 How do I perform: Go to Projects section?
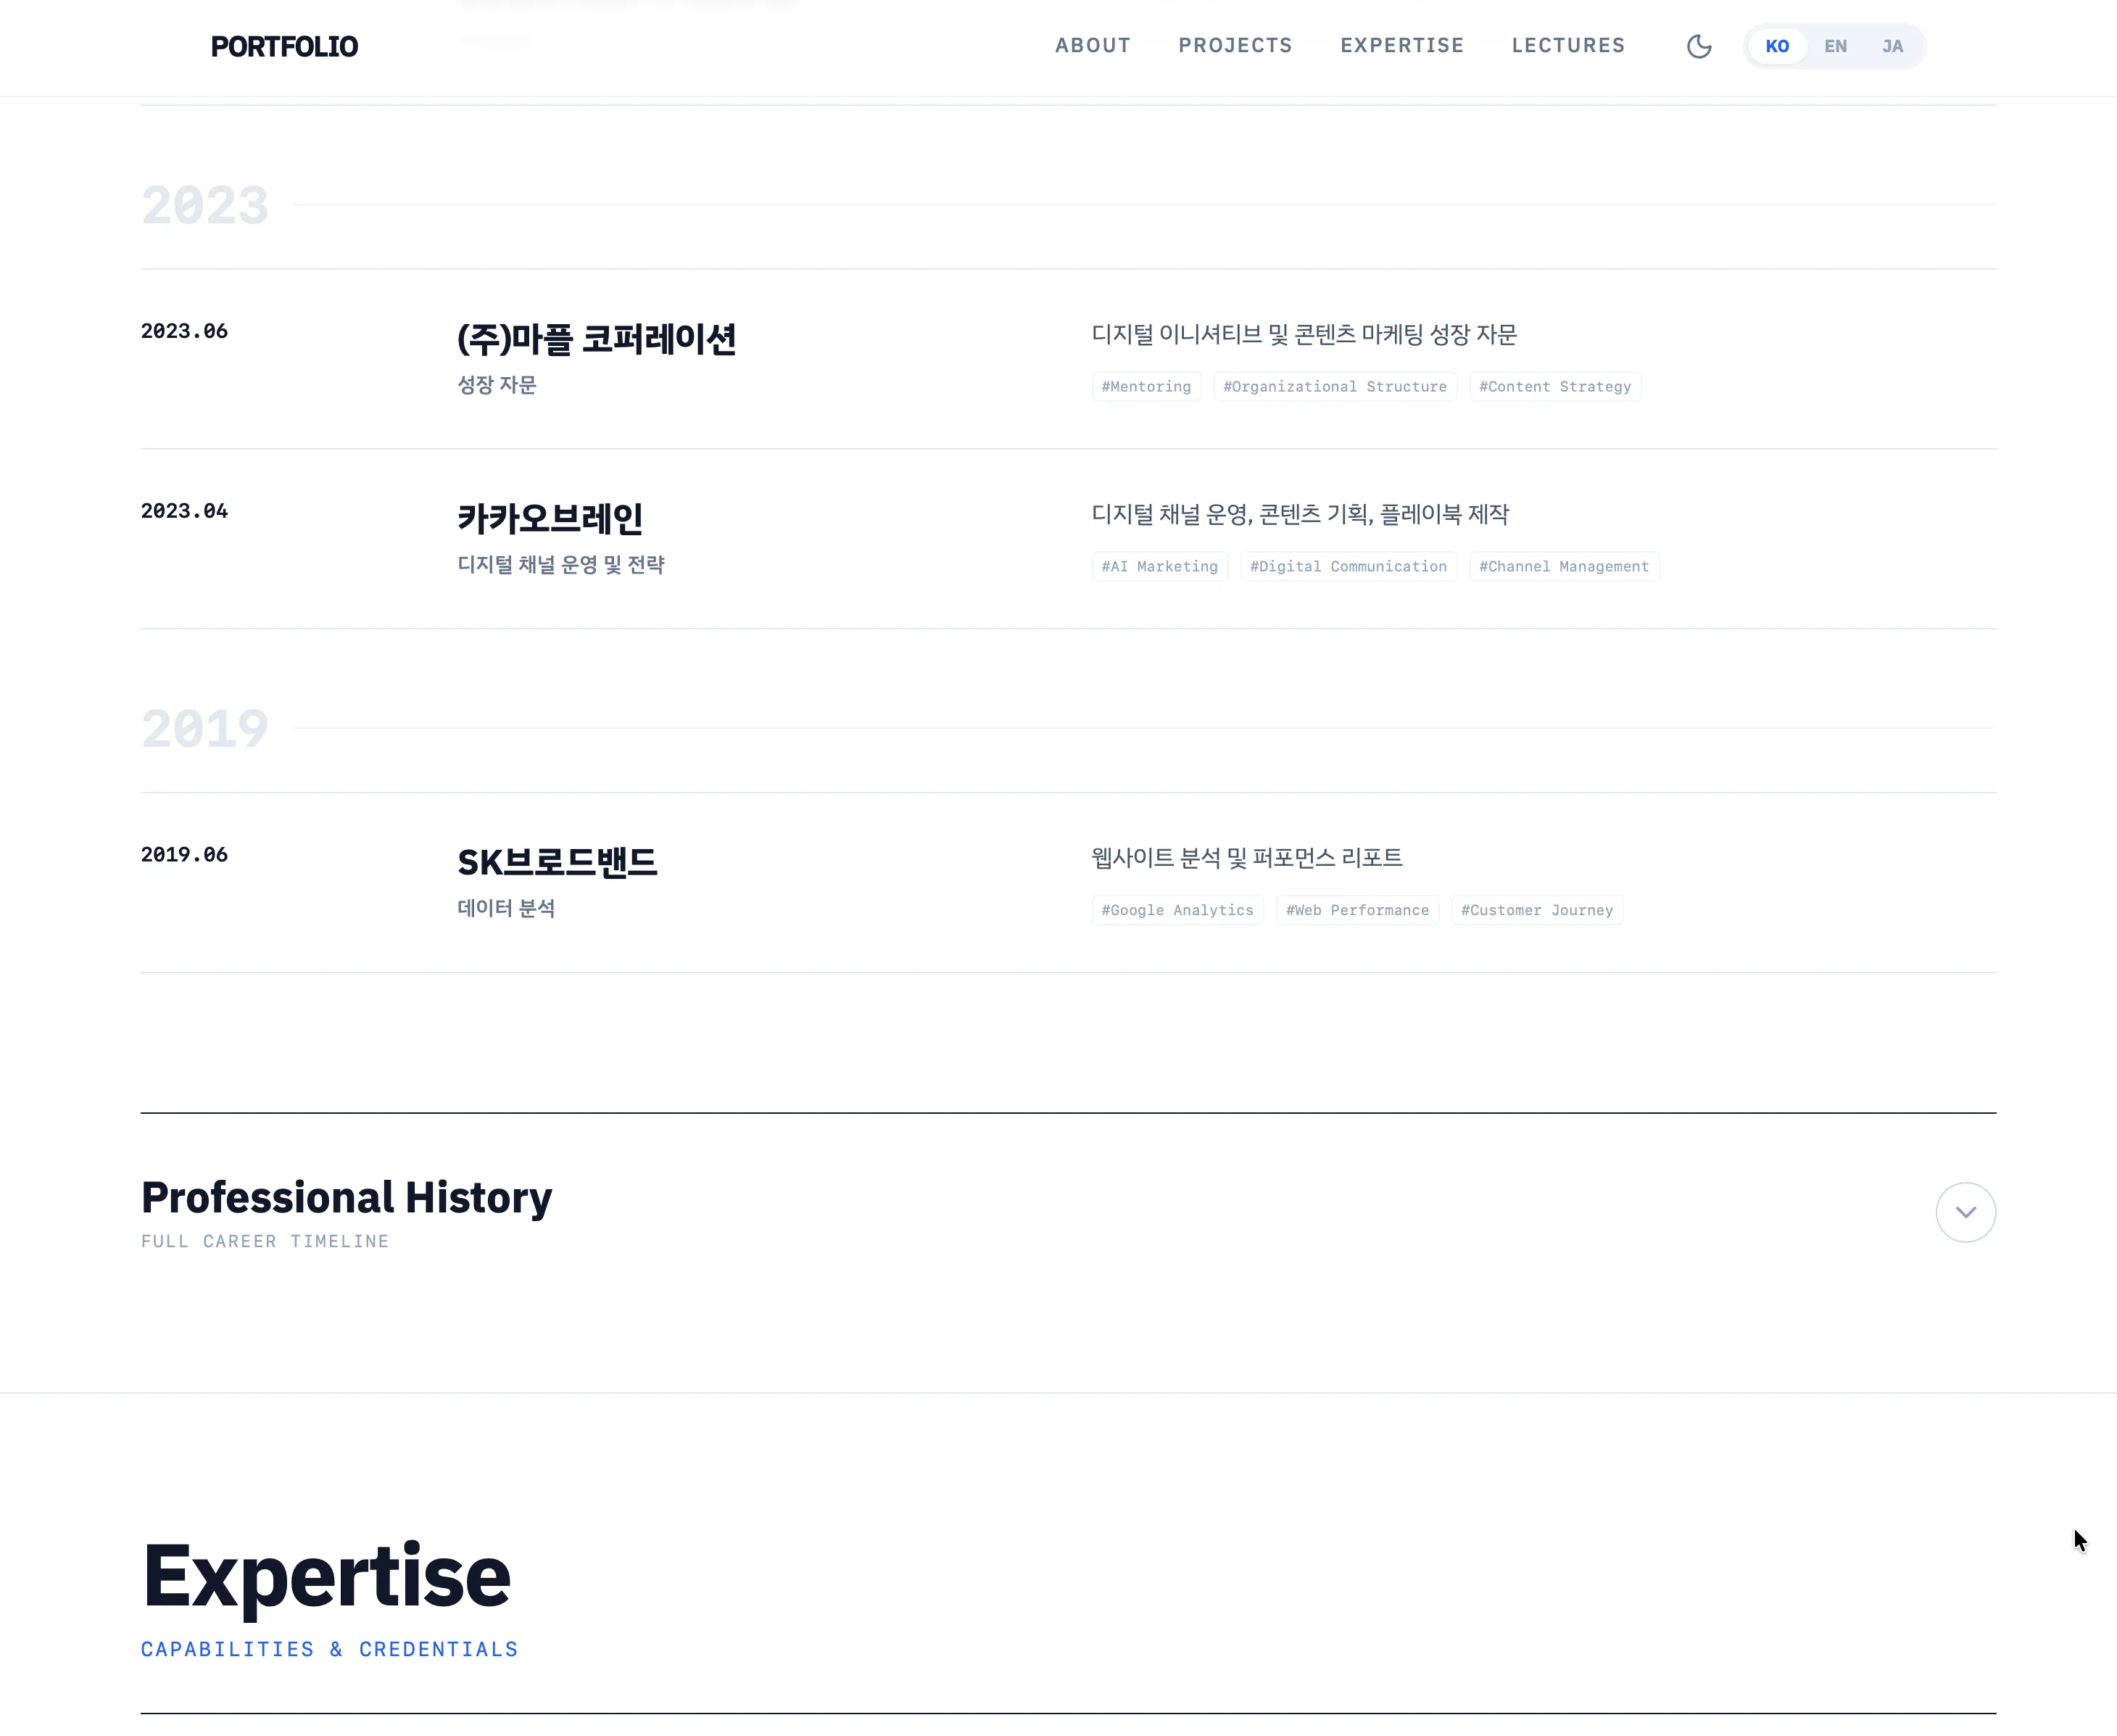coord(1235,46)
